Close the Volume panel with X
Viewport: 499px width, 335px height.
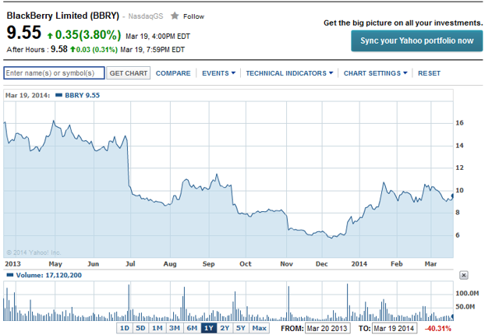[464, 275]
